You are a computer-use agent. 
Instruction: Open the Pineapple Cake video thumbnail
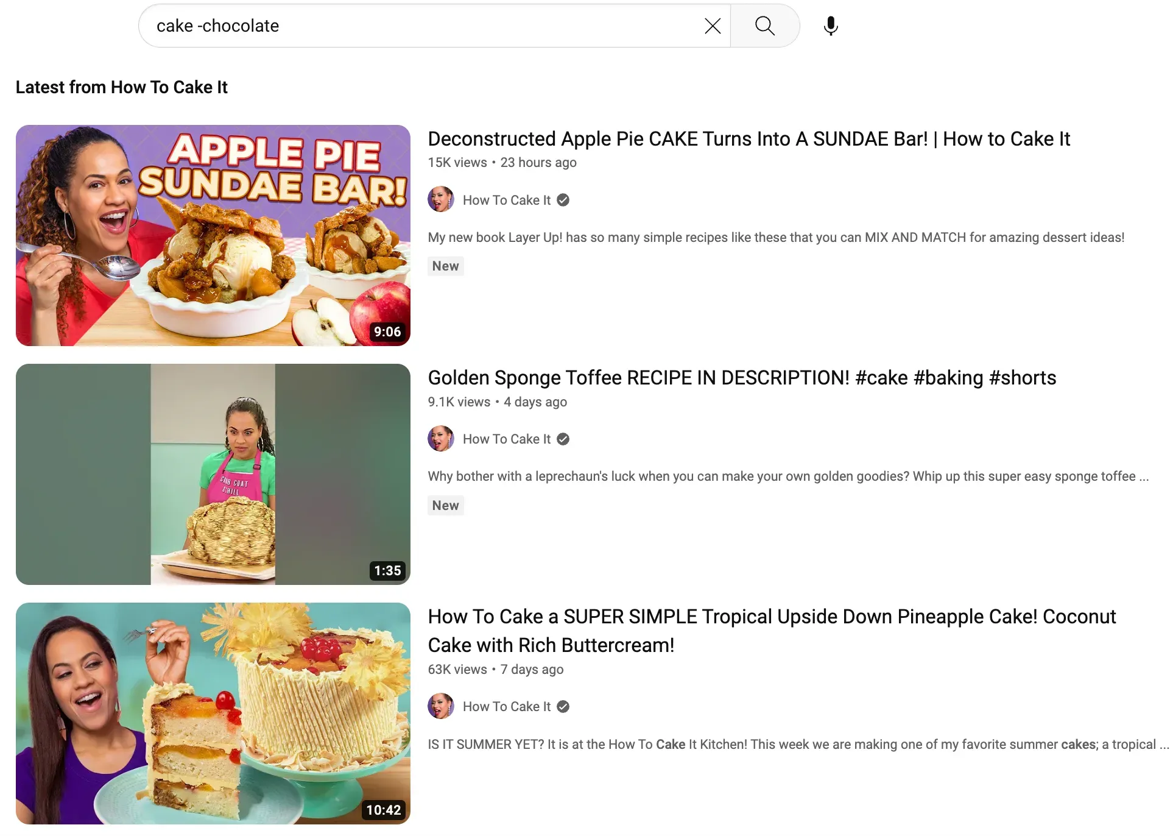(x=213, y=713)
